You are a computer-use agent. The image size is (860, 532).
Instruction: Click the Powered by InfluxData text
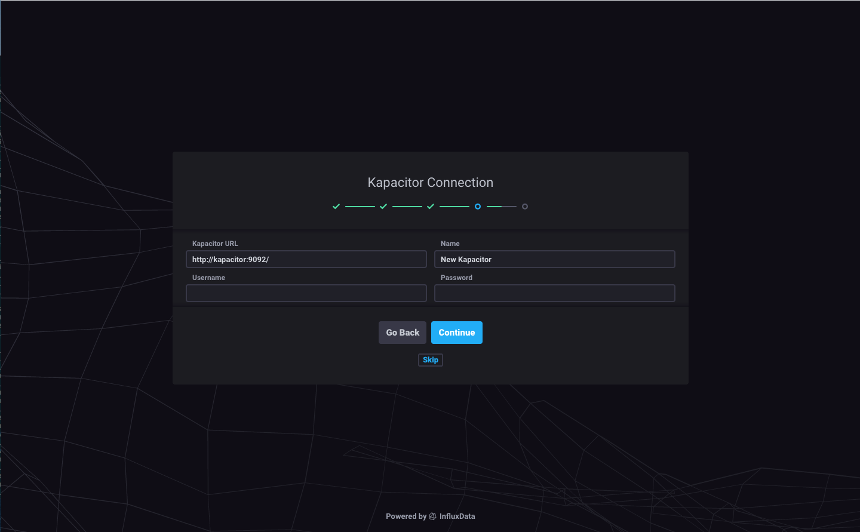click(x=431, y=516)
